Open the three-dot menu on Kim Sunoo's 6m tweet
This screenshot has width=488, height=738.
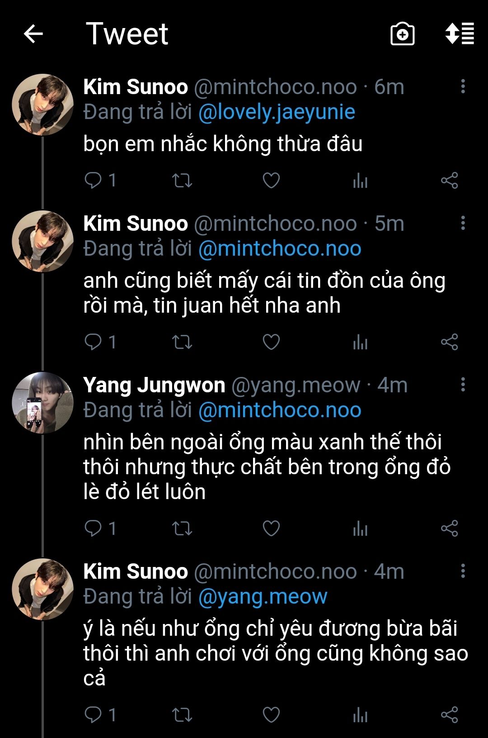click(463, 86)
